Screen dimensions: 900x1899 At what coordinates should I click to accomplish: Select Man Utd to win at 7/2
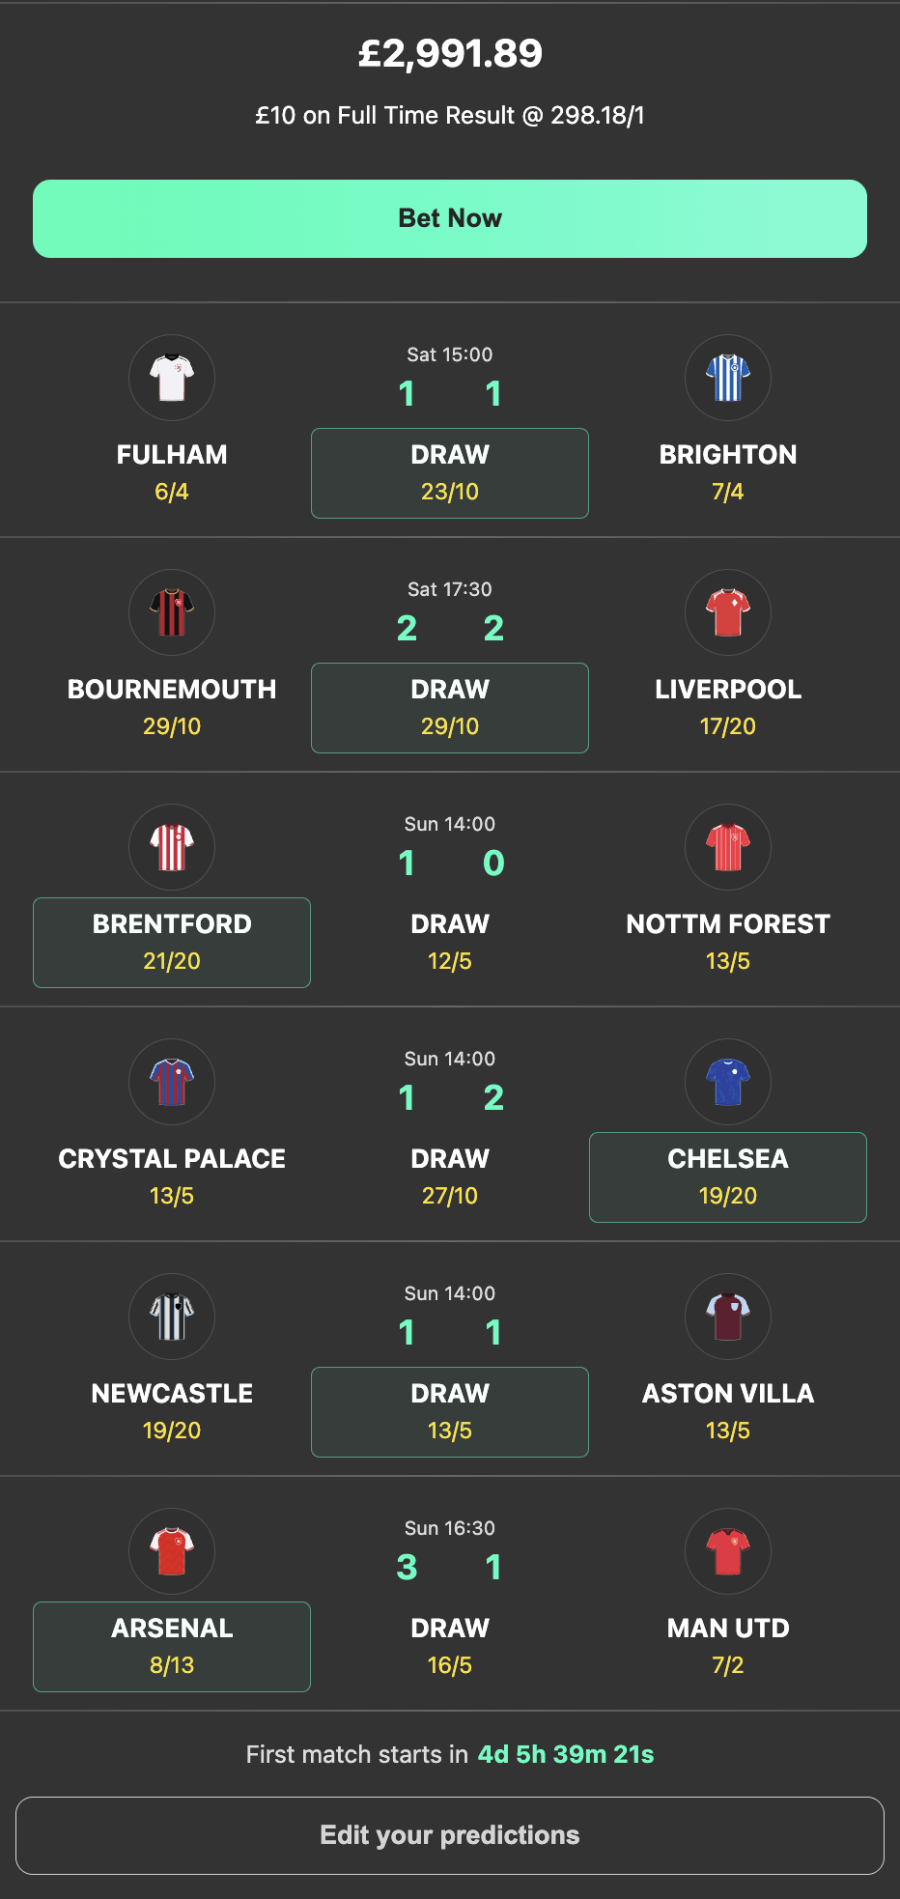(728, 1646)
